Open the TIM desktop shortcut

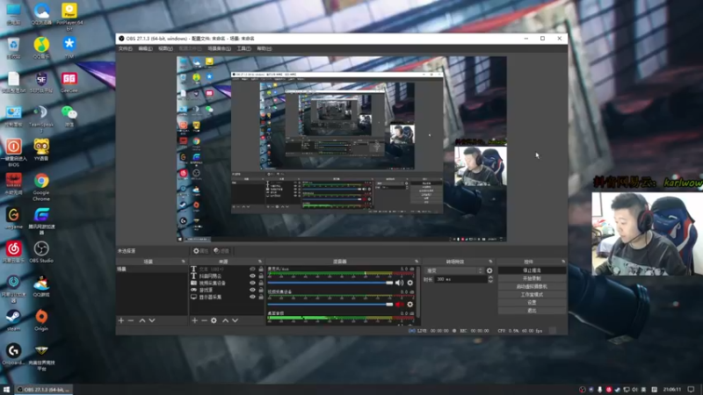pos(69,48)
